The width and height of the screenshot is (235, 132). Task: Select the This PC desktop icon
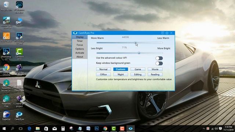coord(19,22)
